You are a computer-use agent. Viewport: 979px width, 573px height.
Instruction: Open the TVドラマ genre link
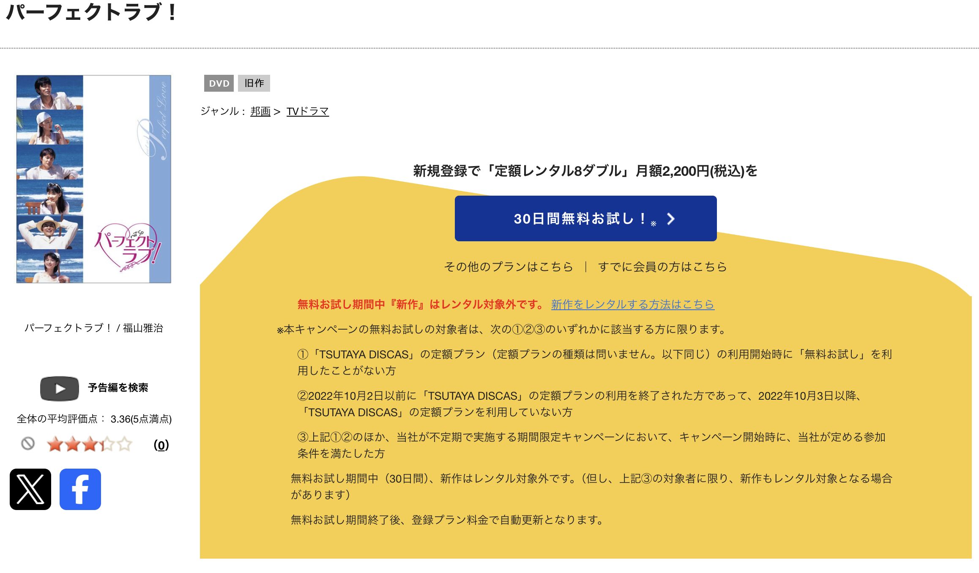(x=308, y=111)
